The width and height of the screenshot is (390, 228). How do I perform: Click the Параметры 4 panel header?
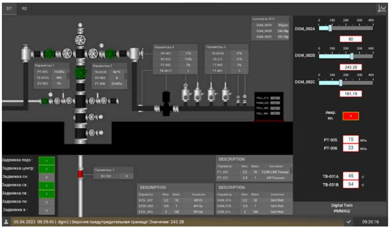[x=175, y=47]
